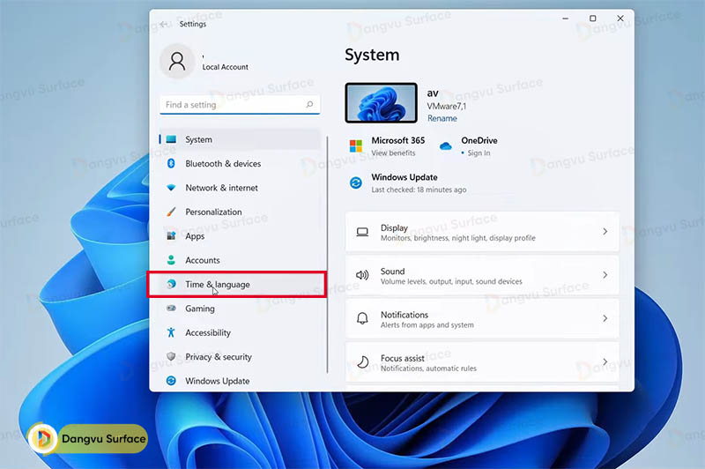
Task: Open Gaming in the sidebar
Action: pos(240,309)
